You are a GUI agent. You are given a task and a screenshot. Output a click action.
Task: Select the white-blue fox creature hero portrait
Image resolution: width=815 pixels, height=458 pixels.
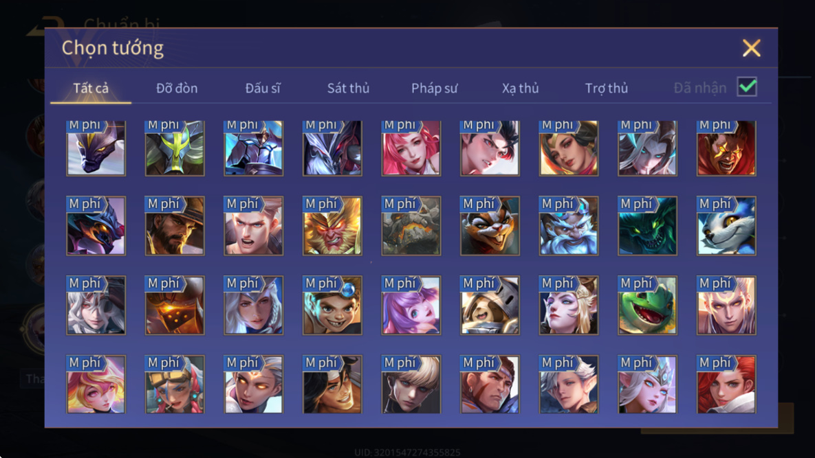tap(726, 226)
